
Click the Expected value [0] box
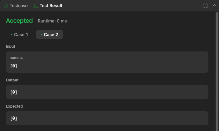107,118
